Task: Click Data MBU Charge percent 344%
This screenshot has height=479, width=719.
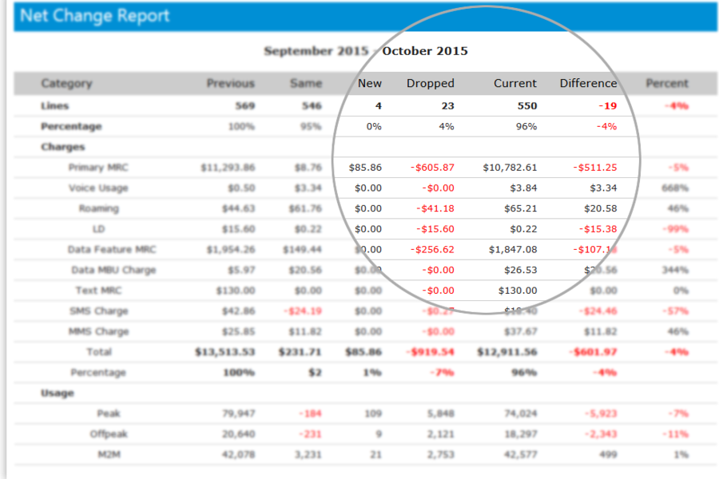Action: [675, 270]
